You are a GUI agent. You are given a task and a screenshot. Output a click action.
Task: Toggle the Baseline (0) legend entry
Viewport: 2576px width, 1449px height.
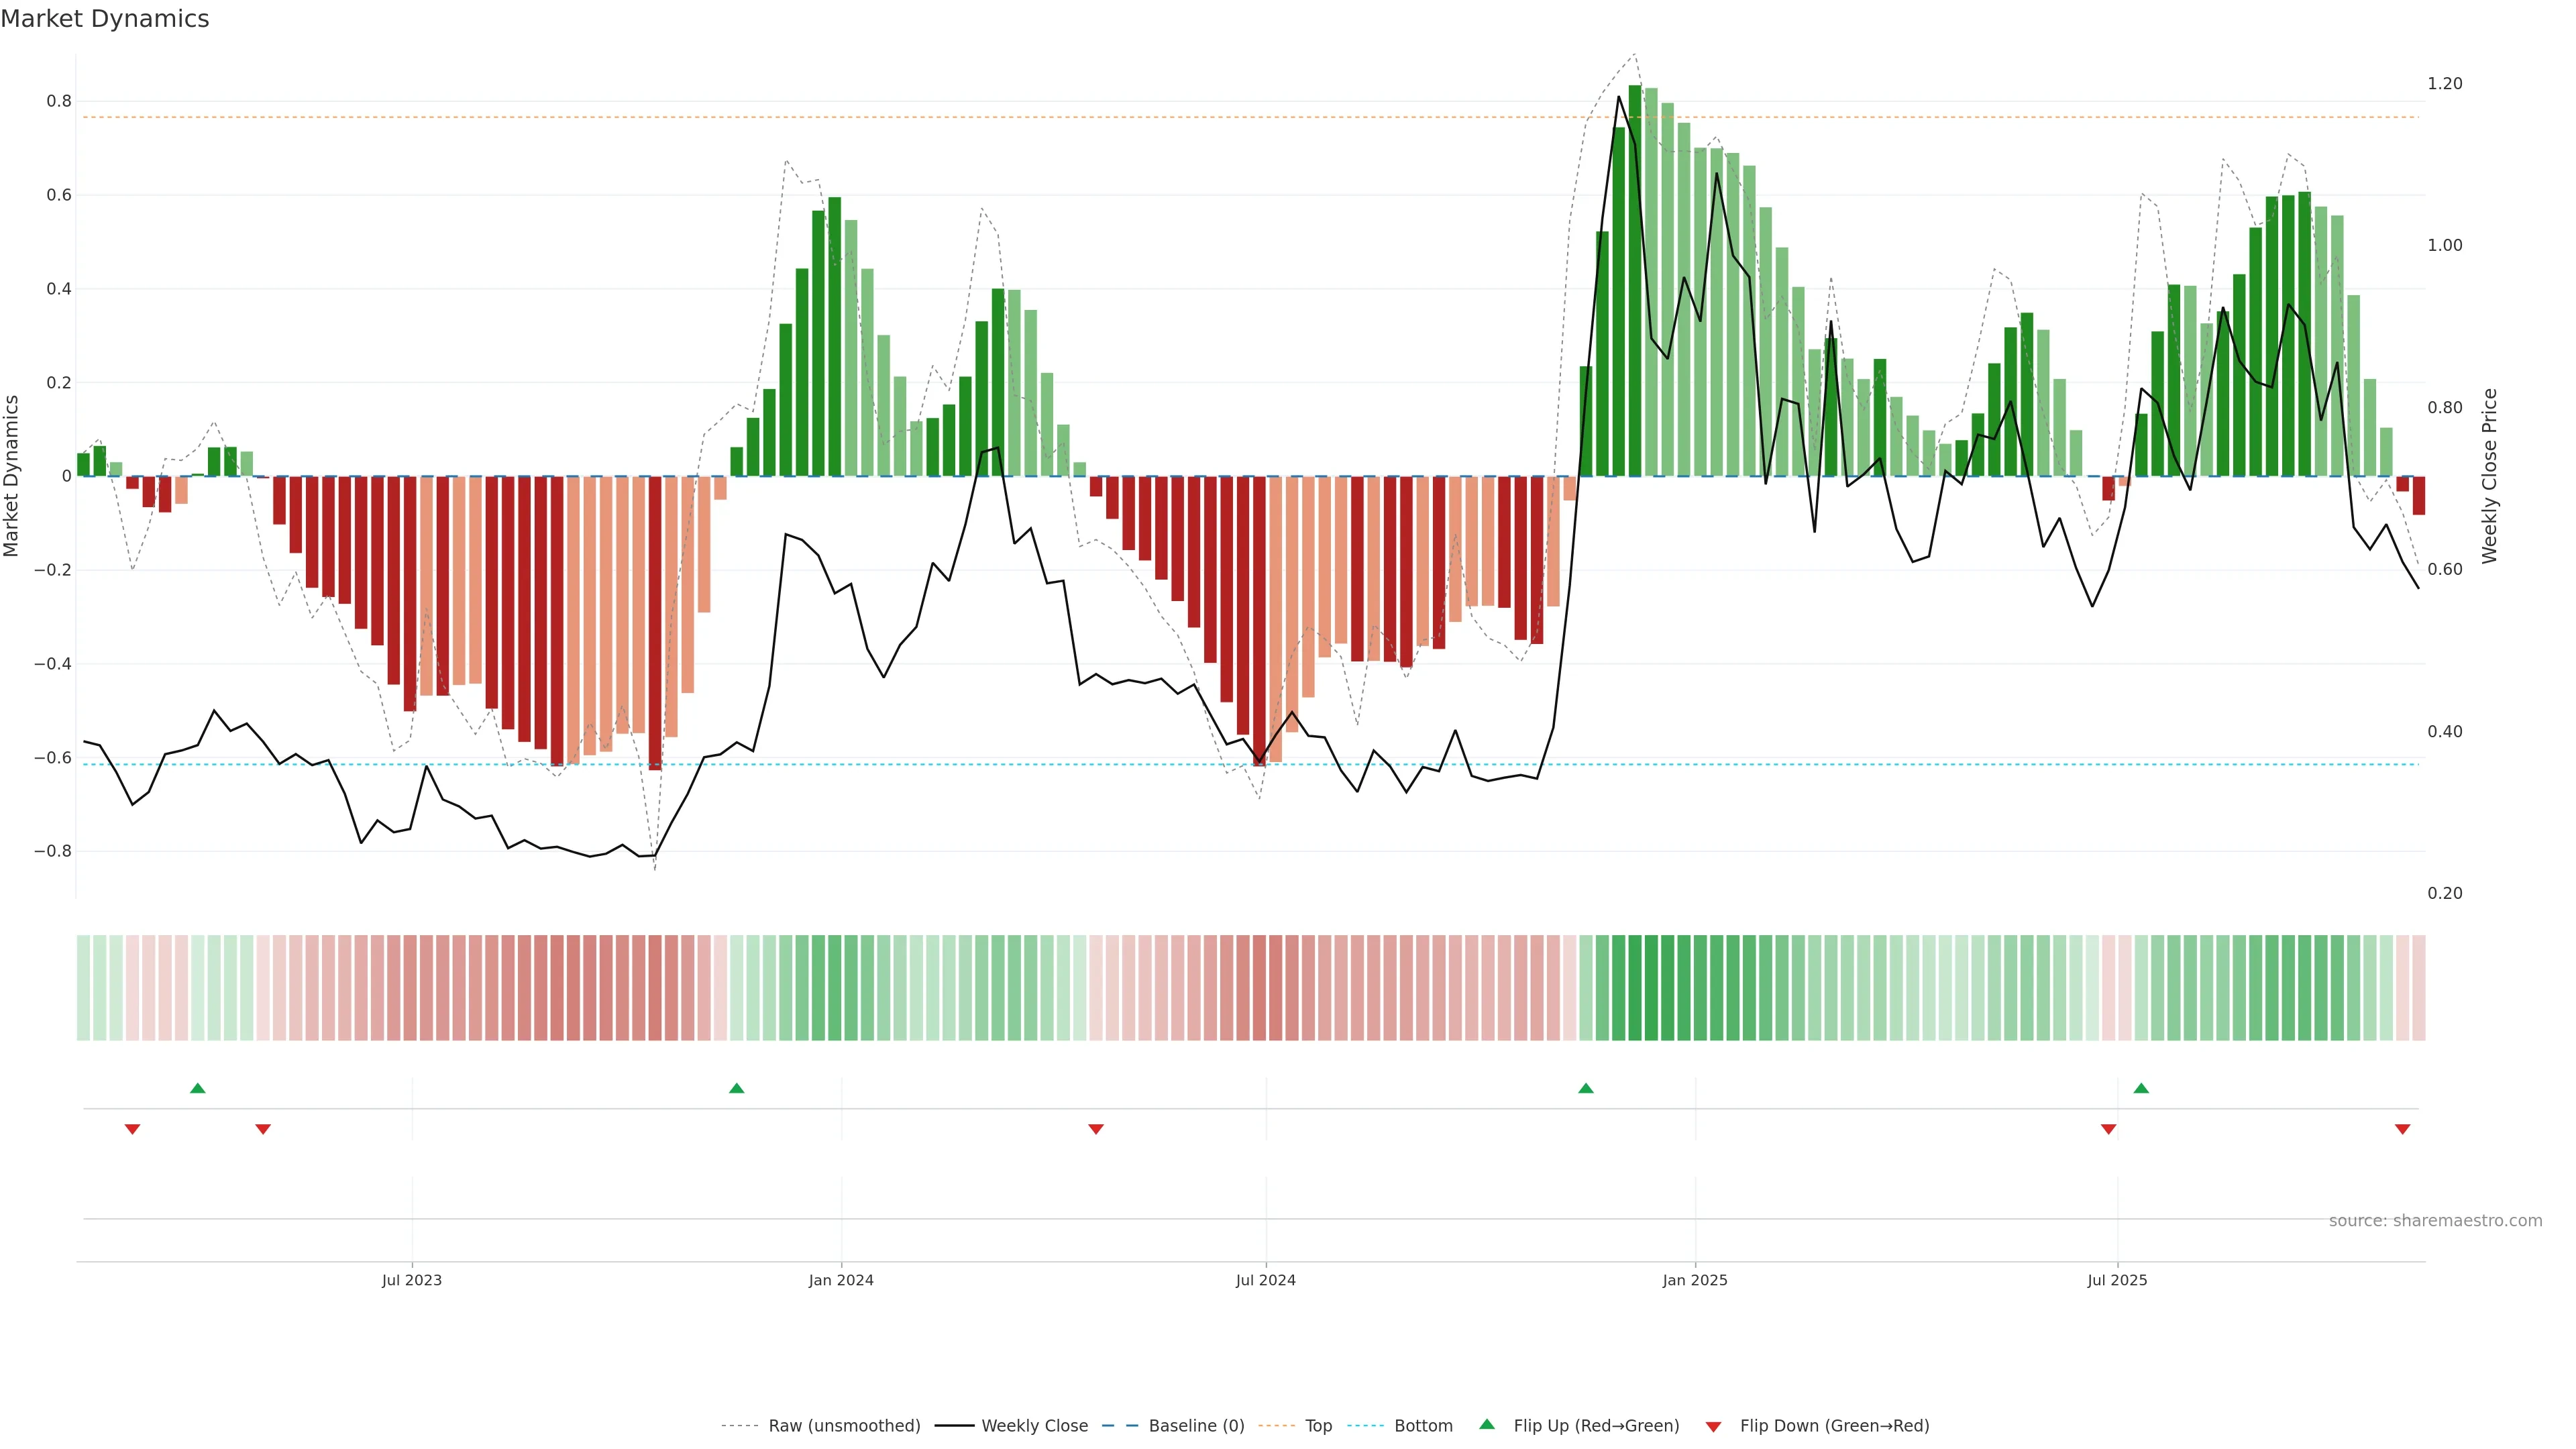(1196, 1426)
